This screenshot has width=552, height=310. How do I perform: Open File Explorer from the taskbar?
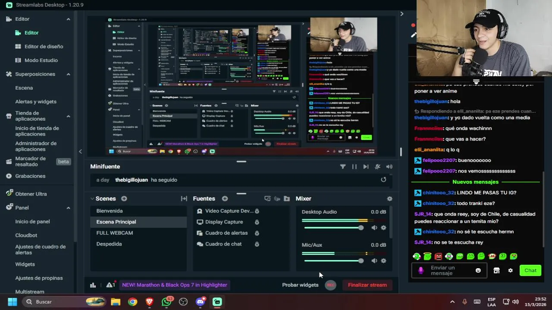click(115, 302)
